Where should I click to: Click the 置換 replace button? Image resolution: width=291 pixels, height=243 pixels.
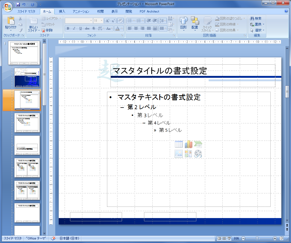(257, 24)
